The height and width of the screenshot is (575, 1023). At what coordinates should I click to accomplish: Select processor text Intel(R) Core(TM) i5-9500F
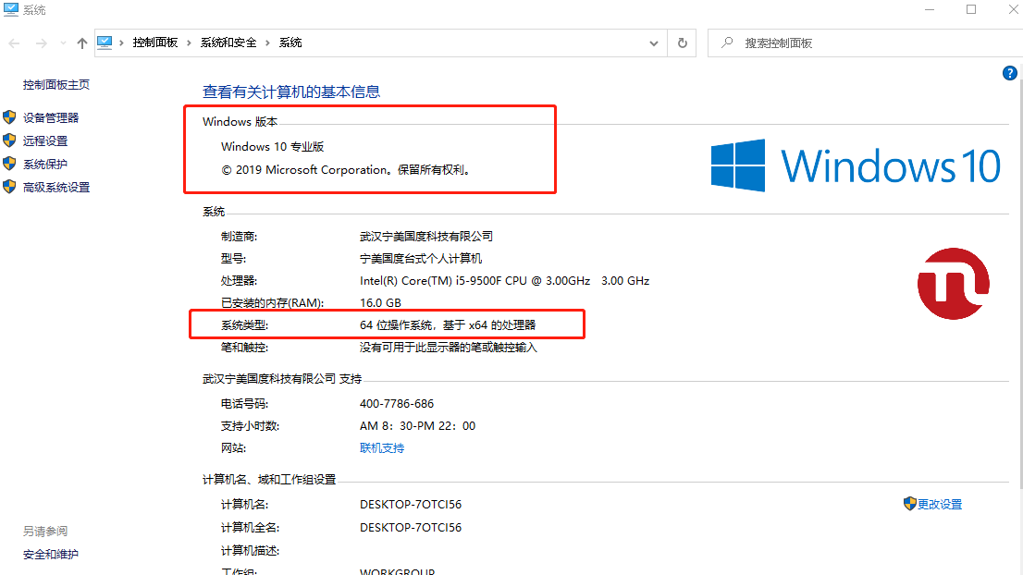(431, 281)
